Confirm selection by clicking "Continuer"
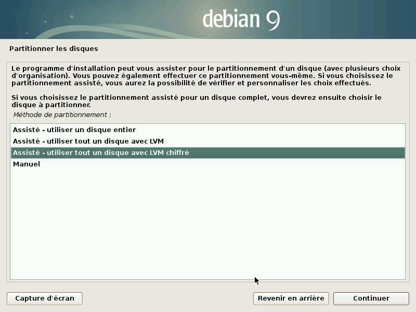 click(371, 298)
